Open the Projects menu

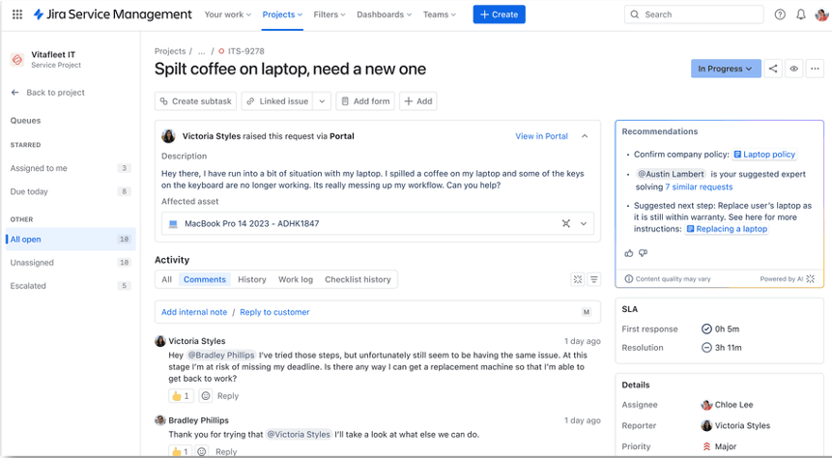(x=282, y=14)
